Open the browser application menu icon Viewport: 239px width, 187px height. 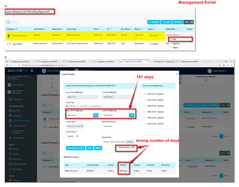(231, 65)
